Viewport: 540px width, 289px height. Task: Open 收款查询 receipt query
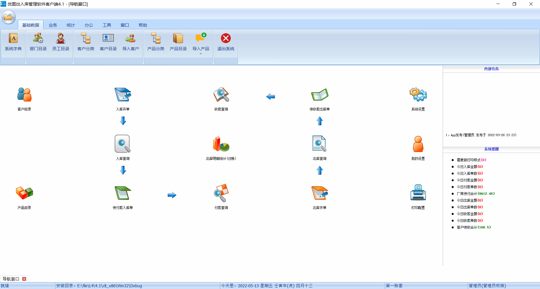coord(221,99)
